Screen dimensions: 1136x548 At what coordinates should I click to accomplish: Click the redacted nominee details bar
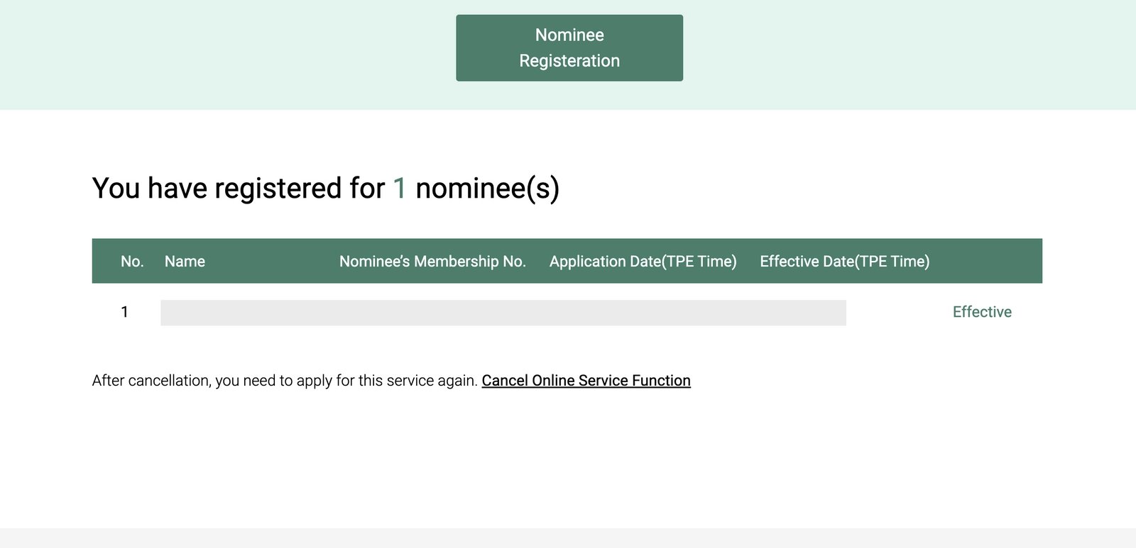[x=503, y=313]
